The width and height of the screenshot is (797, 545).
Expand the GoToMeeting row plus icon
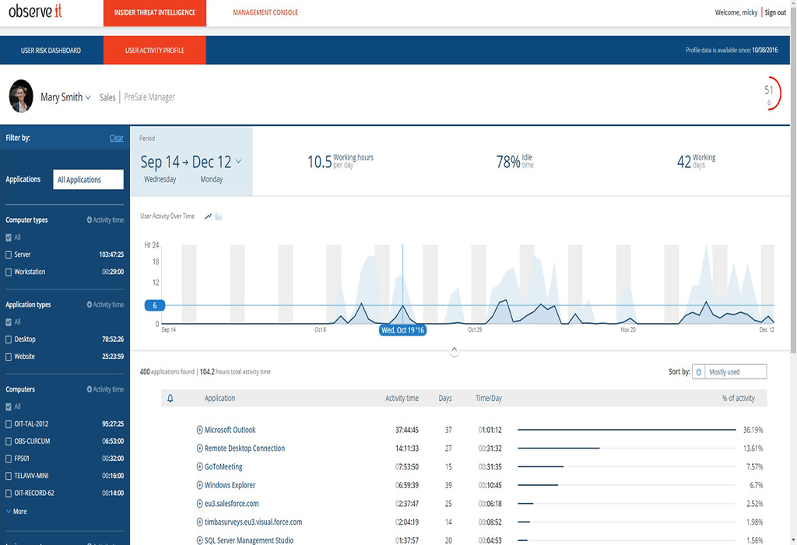click(199, 467)
